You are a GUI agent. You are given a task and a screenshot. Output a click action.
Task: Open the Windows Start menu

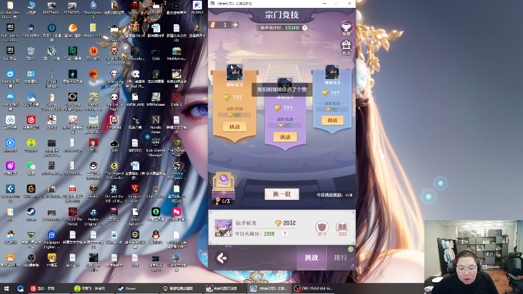tap(7, 288)
